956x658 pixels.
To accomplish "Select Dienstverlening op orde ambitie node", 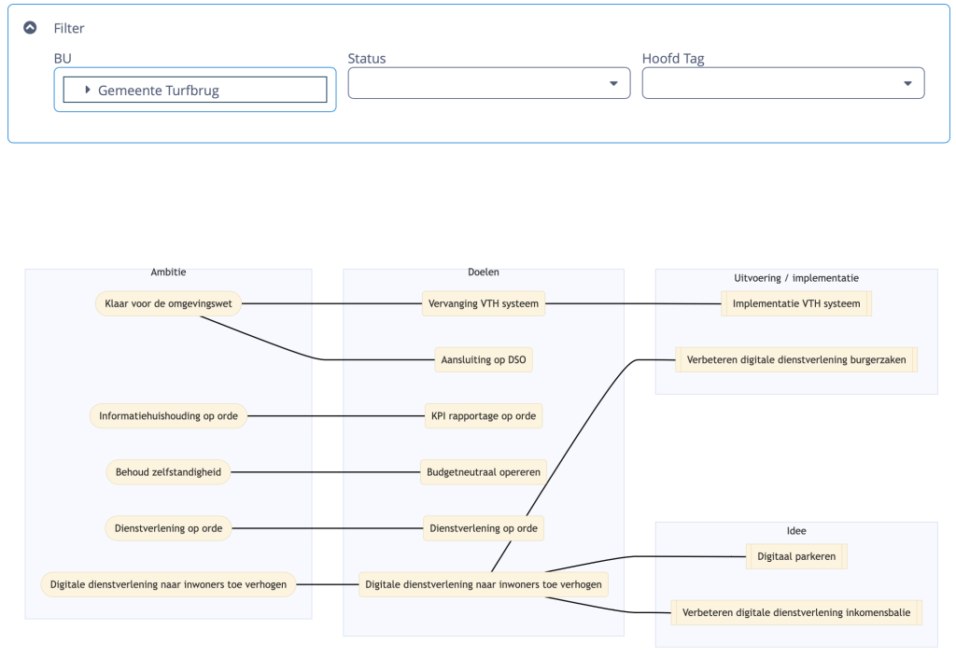I will click(x=168, y=528).
